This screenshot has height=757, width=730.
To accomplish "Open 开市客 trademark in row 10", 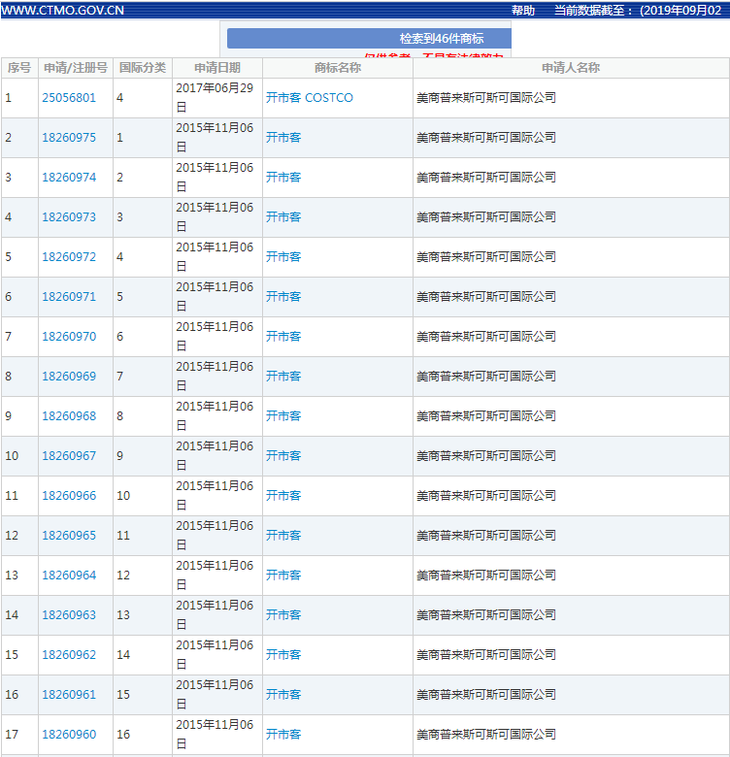I will click(x=283, y=456).
